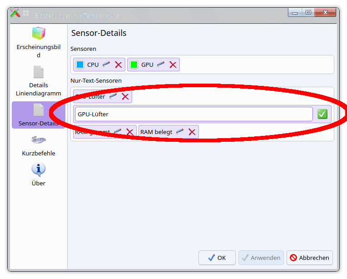Click the green GPU color swatch
This screenshot has width=347, height=279.
134,65
